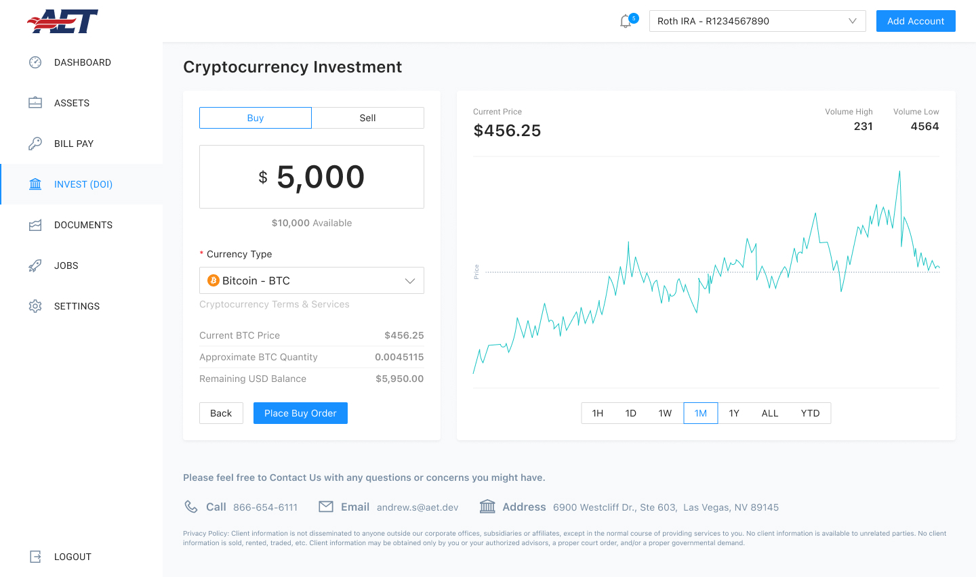Click the Logout exit icon
This screenshot has width=976, height=577.
(35, 557)
